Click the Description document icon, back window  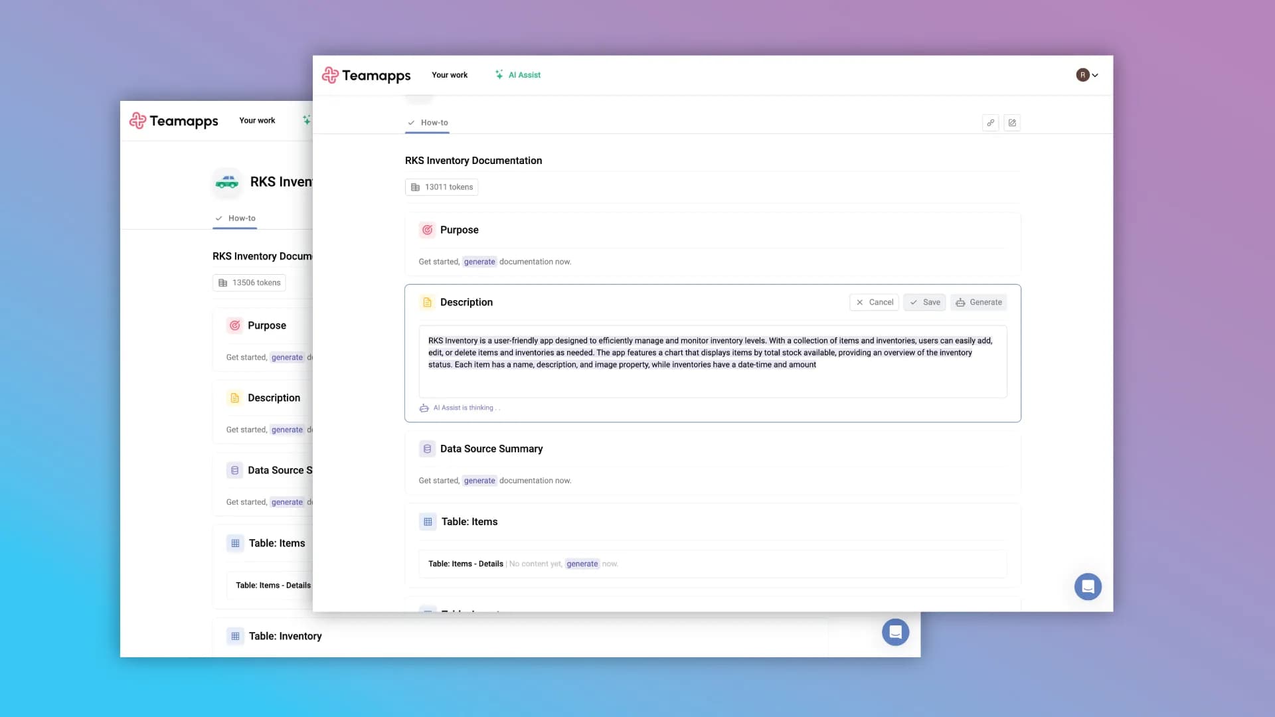235,398
